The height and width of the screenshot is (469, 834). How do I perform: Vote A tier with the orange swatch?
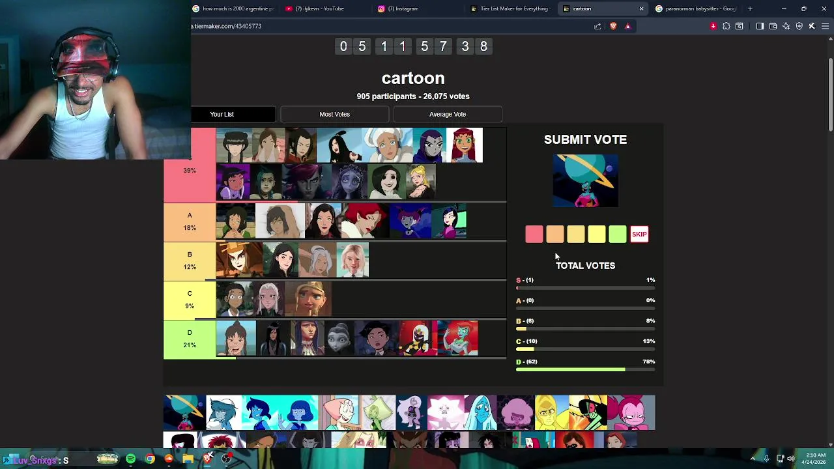(554, 234)
